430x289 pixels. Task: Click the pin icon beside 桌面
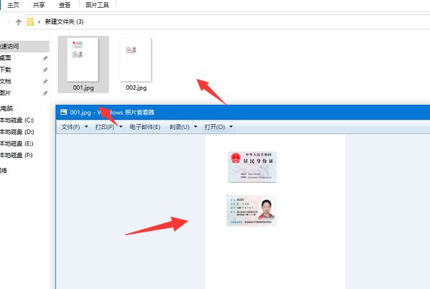coord(45,58)
